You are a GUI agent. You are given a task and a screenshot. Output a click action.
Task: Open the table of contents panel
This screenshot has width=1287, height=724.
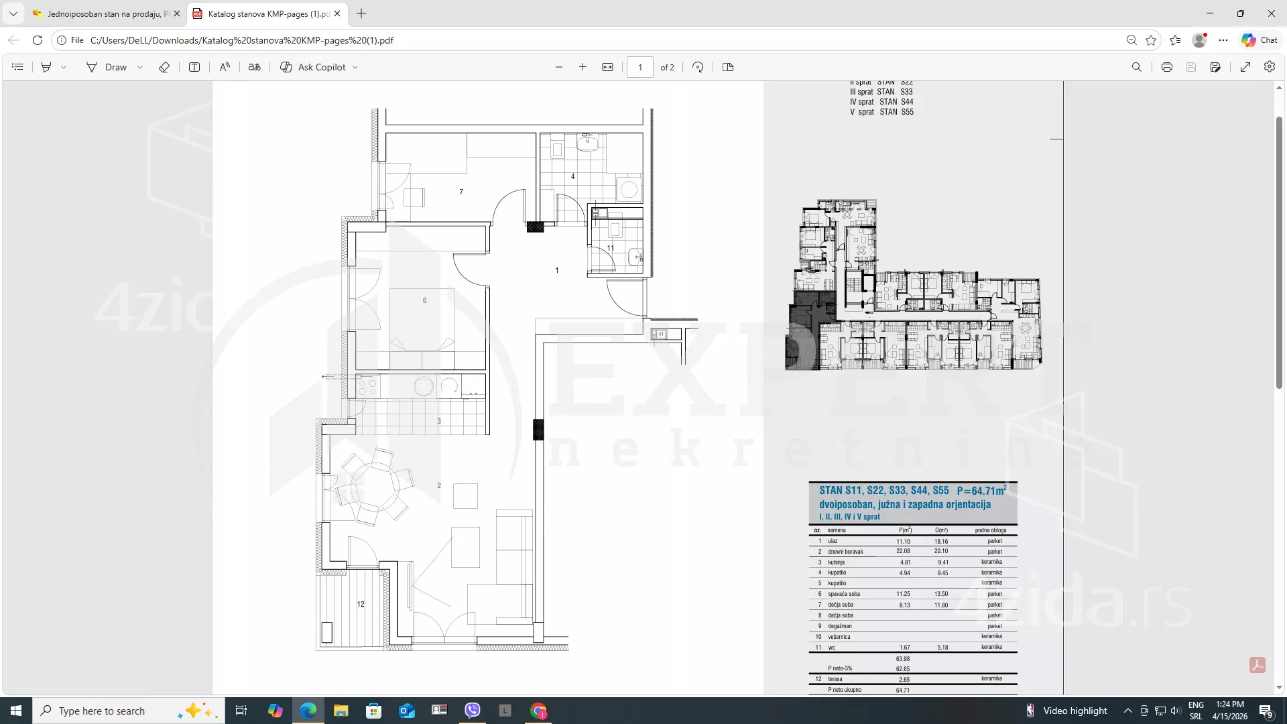tap(17, 67)
